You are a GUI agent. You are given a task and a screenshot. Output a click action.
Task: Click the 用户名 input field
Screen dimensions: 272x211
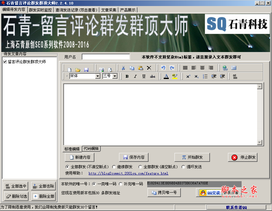(x=106, y=57)
